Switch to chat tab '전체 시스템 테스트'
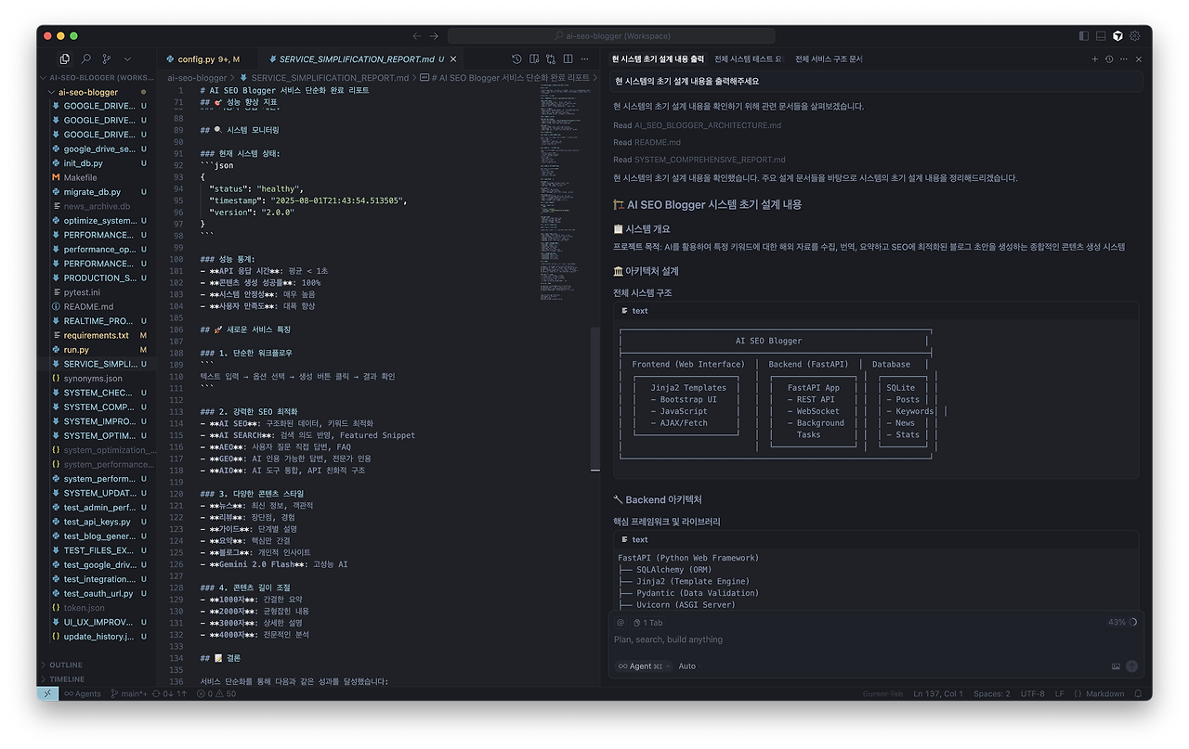1189x749 pixels. [749, 58]
